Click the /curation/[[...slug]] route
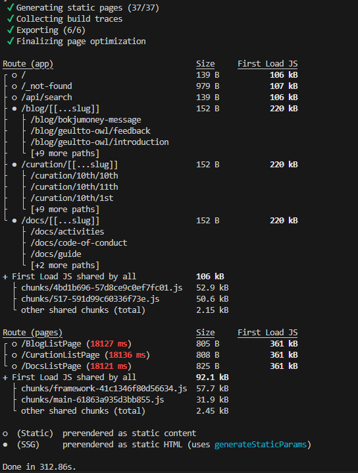The width and height of the screenshot is (358, 473). pyautogui.click(x=69, y=165)
